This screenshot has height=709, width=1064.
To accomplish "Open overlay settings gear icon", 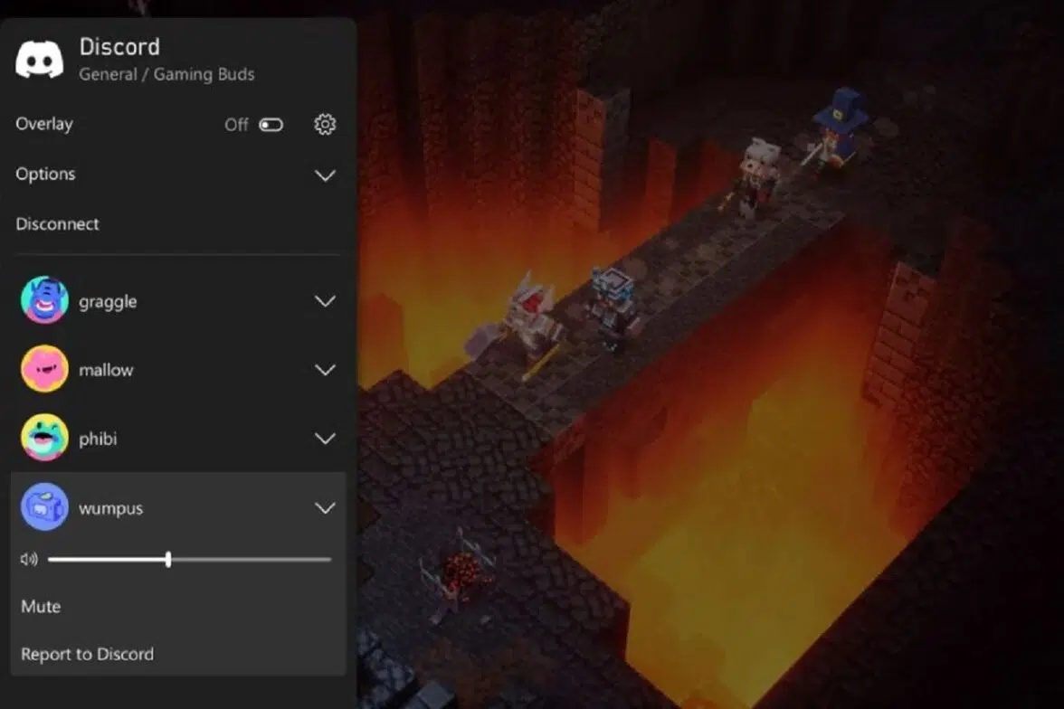I will pyautogui.click(x=325, y=124).
